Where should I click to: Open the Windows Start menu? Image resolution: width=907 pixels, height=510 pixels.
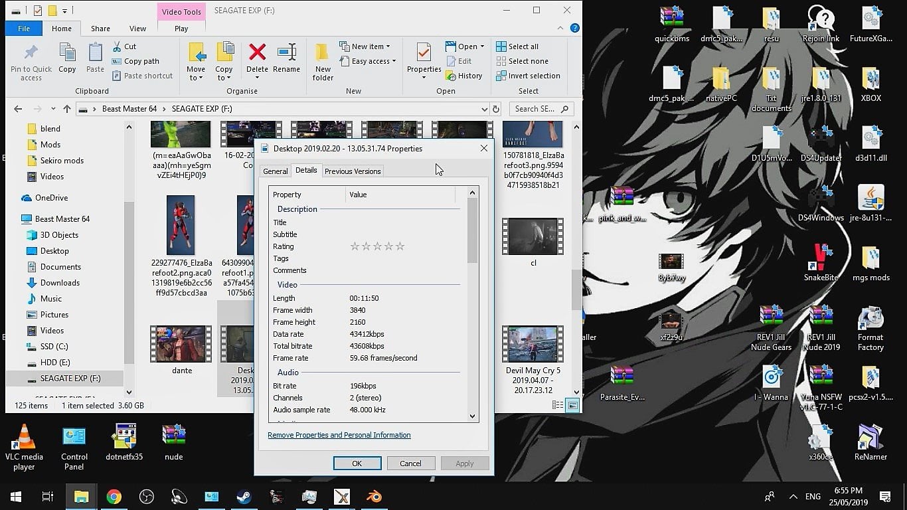16,497
